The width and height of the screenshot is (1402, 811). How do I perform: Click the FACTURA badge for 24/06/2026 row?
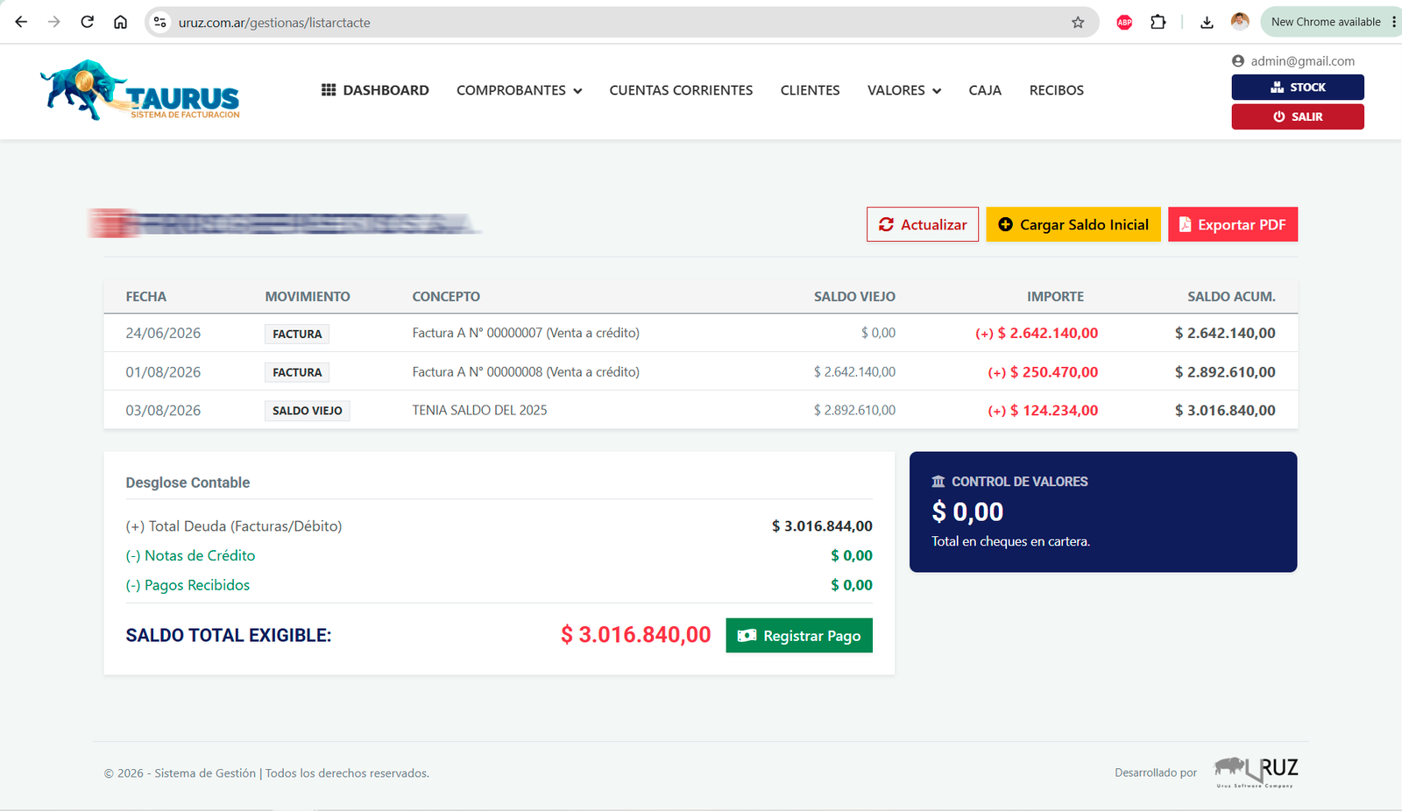[297, 334]
